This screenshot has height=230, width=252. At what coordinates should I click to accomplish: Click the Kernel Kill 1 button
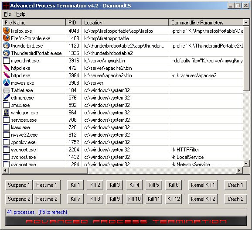pyautogui.click(x=203, y=185)
